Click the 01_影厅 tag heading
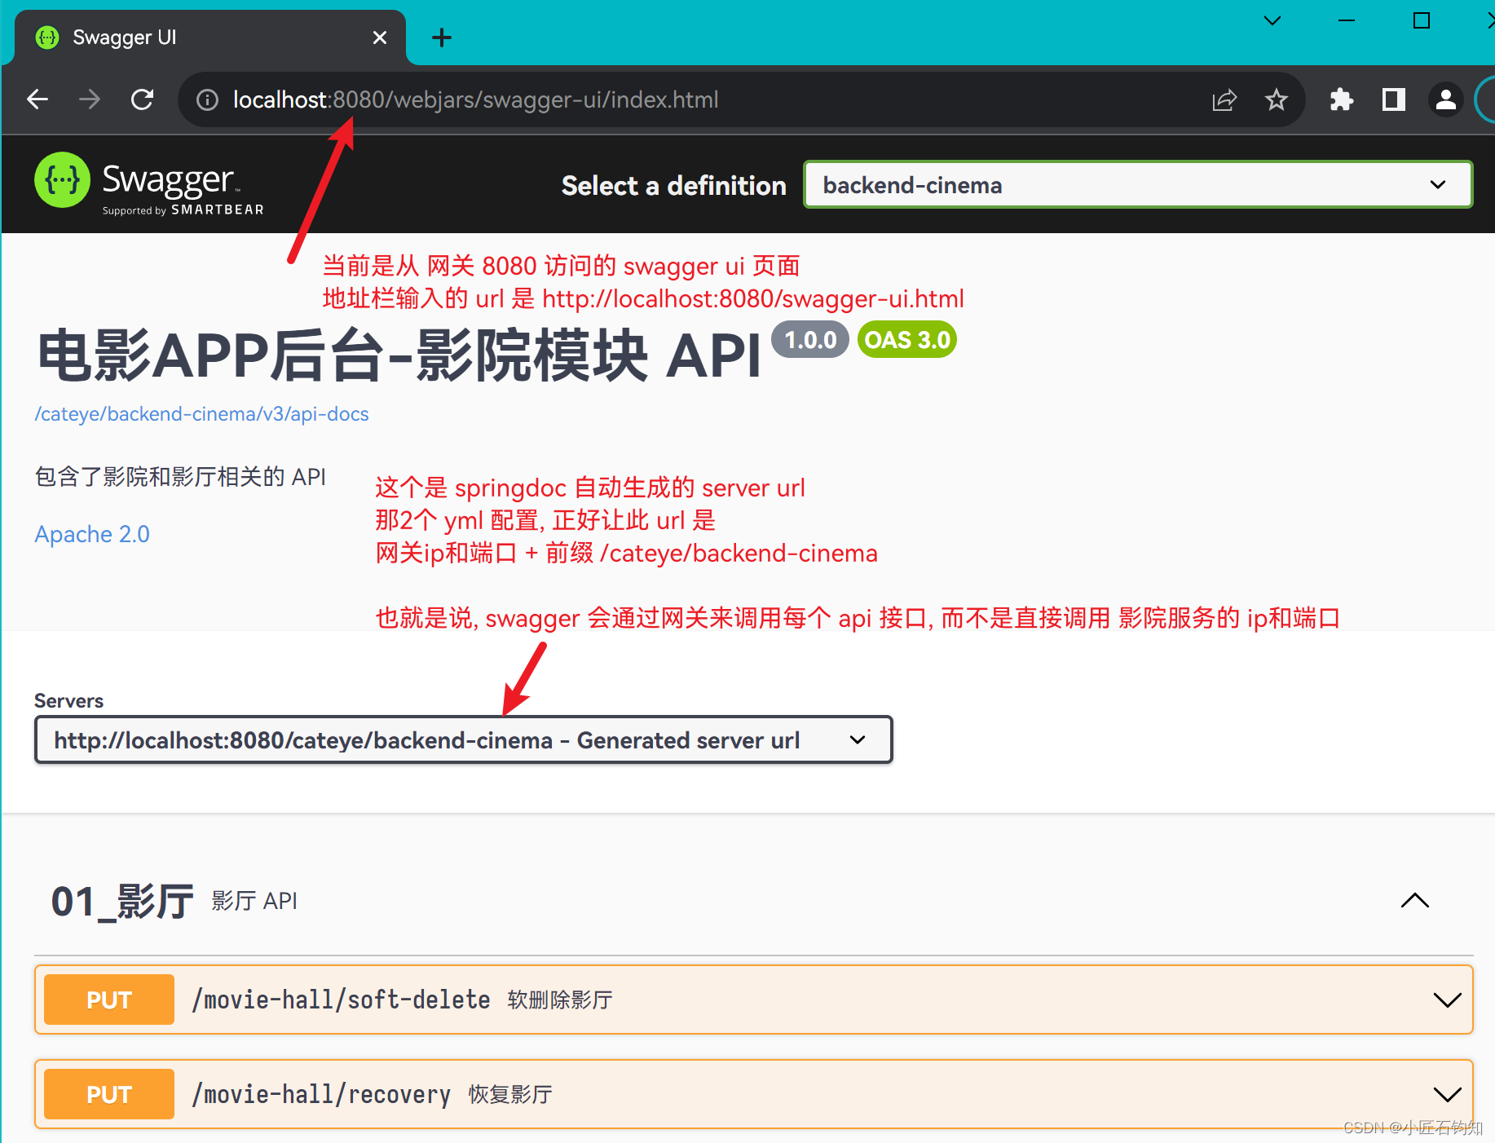The height and width of the screenshot is (1143, 1495). click(x=122, y=902)
